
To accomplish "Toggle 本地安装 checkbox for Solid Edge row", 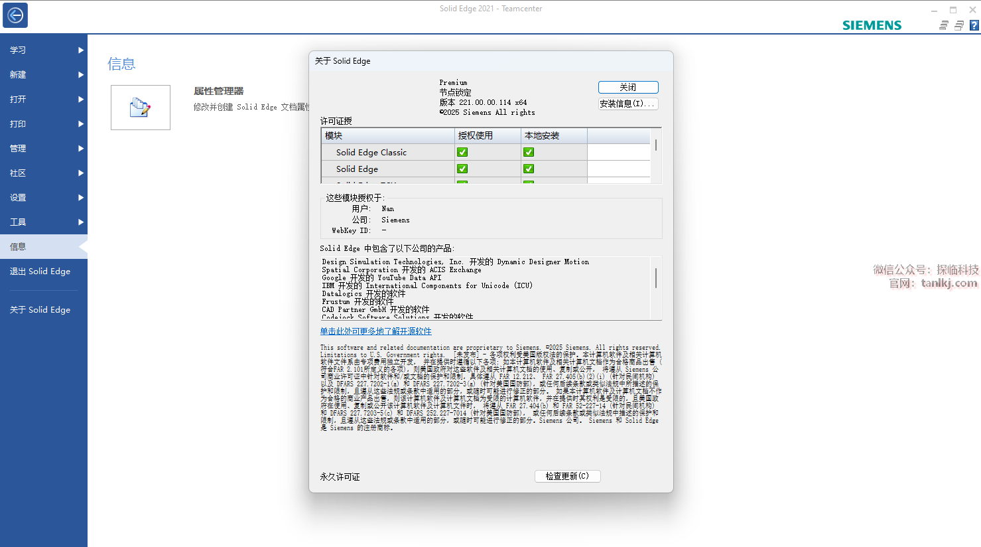I will 529,169.
